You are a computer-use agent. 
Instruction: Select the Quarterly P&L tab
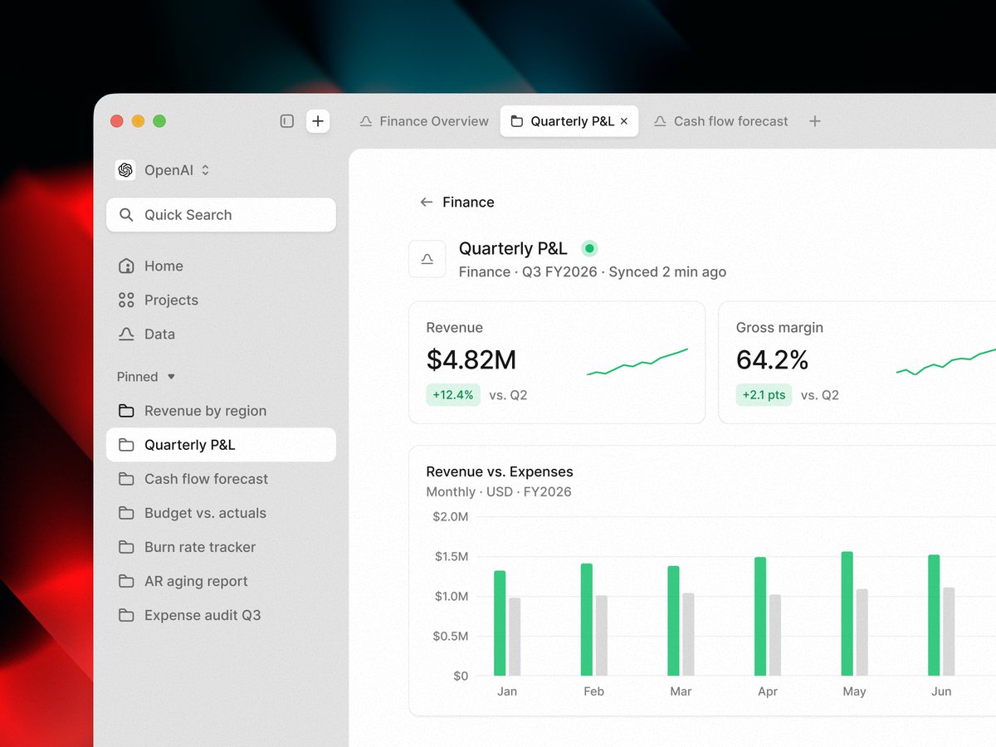[x=569, y=121]
